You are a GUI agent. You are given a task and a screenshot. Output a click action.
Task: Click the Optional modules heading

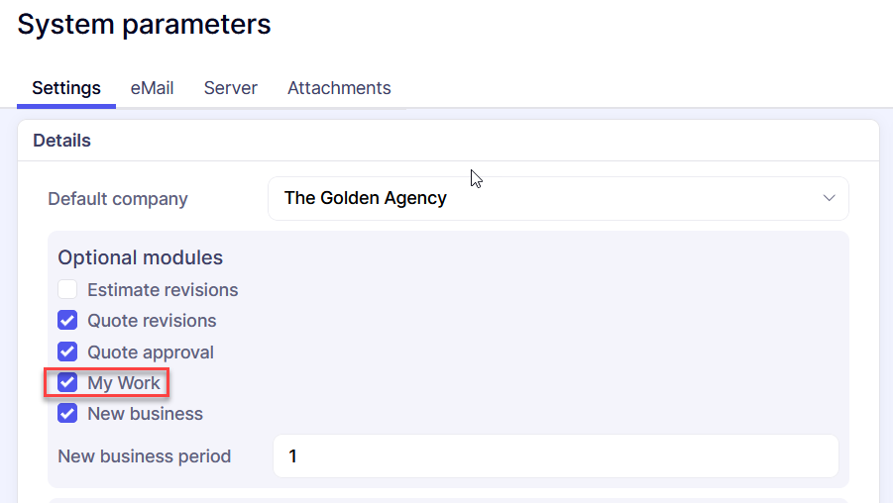coord(140,257)
